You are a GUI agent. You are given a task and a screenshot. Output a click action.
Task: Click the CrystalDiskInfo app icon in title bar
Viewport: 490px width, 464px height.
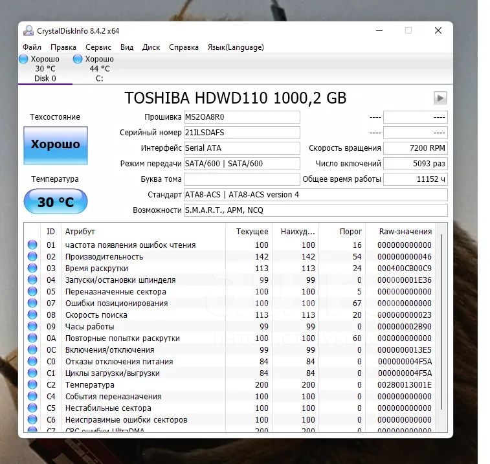tap(28, 30)
